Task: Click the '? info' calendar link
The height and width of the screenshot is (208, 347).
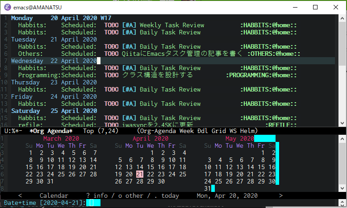Action: tap(97, 196)
